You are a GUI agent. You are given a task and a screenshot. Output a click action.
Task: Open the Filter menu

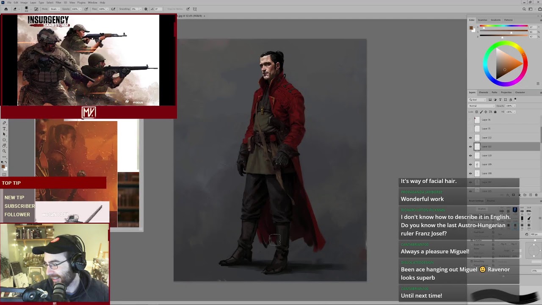tap(58, 3)
